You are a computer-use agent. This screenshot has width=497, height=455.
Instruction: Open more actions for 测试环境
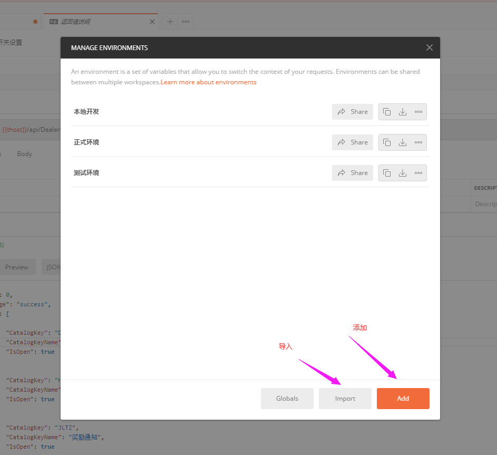pyautogui.click(x=418, y=173)
